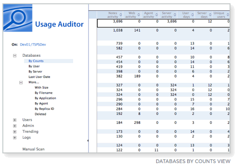
Task: Expand the Users section
Action: pos(14,120)
